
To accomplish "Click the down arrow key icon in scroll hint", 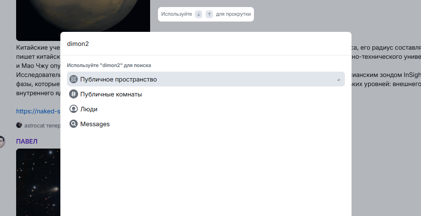I will (199, 14).
